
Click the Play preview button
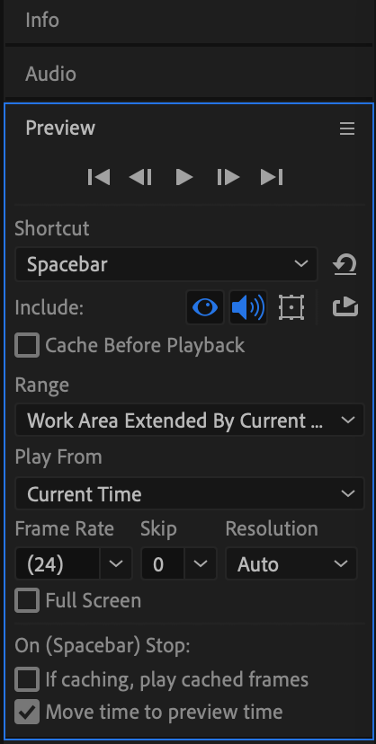click(184, 177)
